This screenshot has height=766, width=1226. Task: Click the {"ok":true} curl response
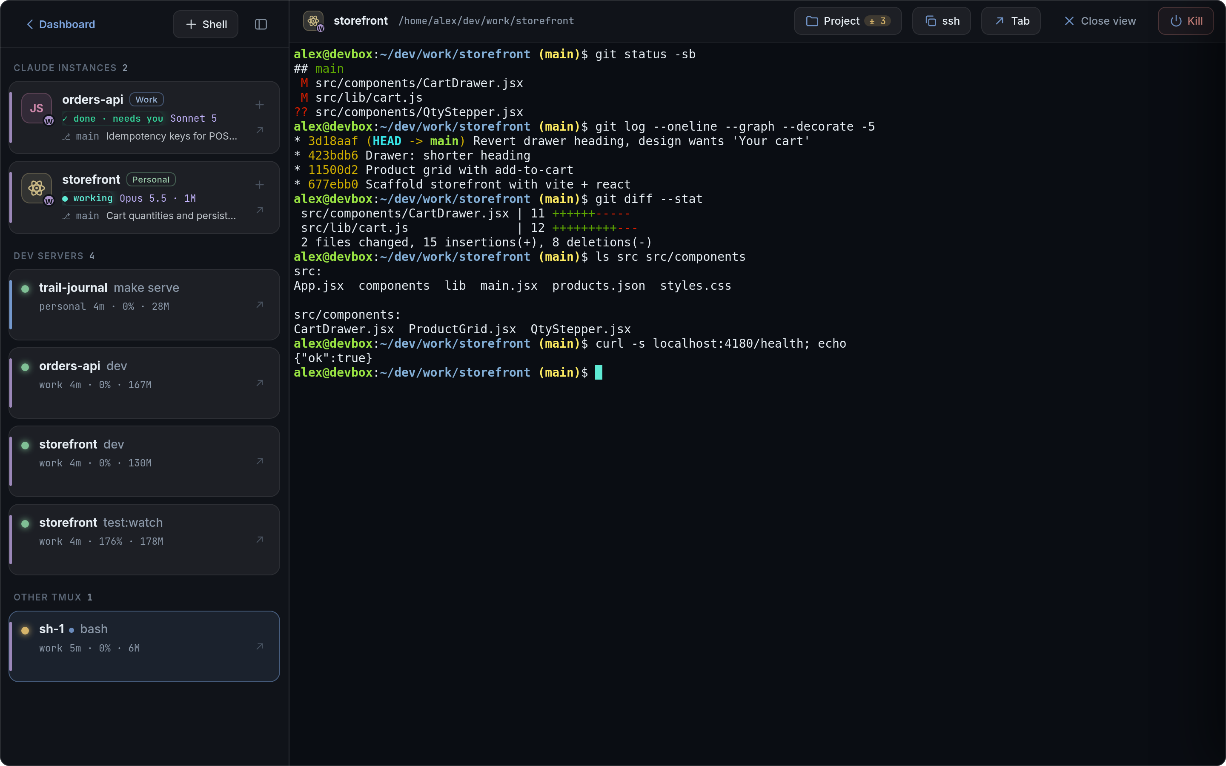pos(333,358)
